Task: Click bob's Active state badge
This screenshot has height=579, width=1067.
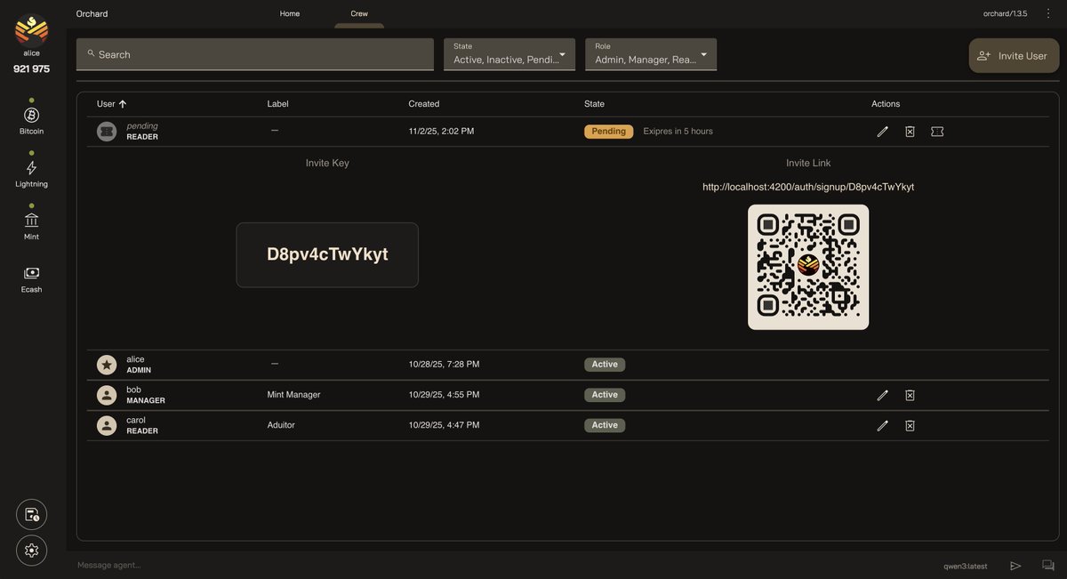Action: click(605, 395)
